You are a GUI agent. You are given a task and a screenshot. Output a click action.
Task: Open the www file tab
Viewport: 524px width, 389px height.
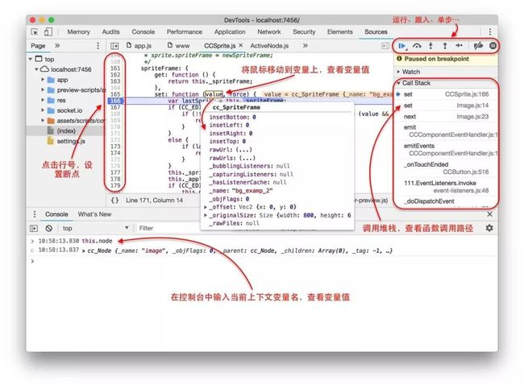tap(179, 46)
